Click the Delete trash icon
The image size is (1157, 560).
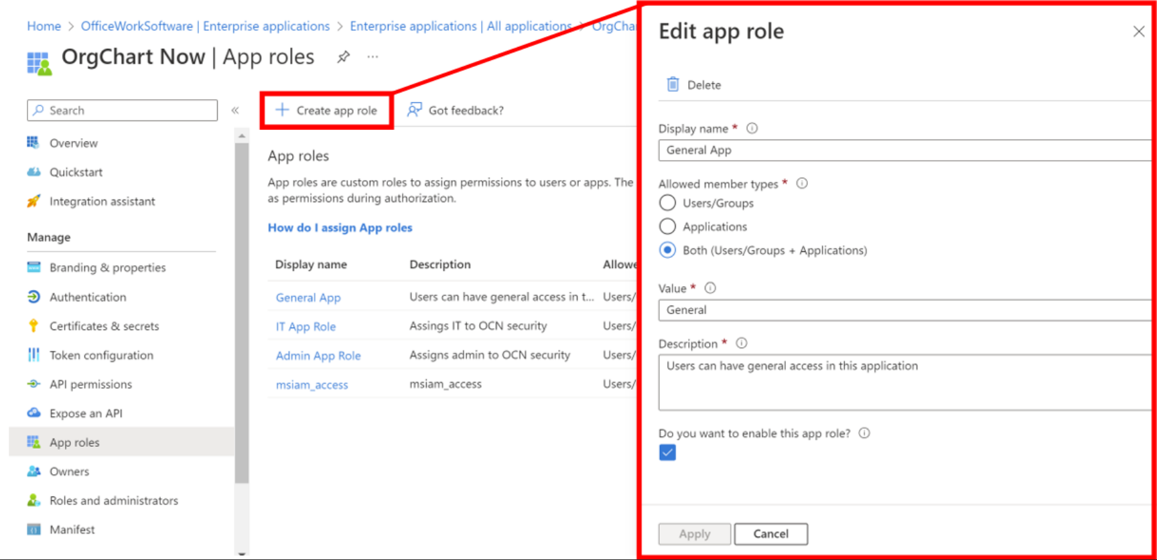point(673,84)
